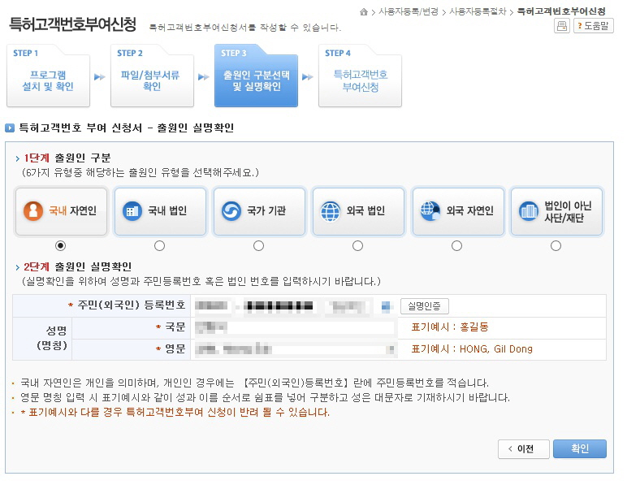Click the 국내 법인 building icon
Viewport: 640px width, 489px height.
pyautogui.click(x=132, y=211)
